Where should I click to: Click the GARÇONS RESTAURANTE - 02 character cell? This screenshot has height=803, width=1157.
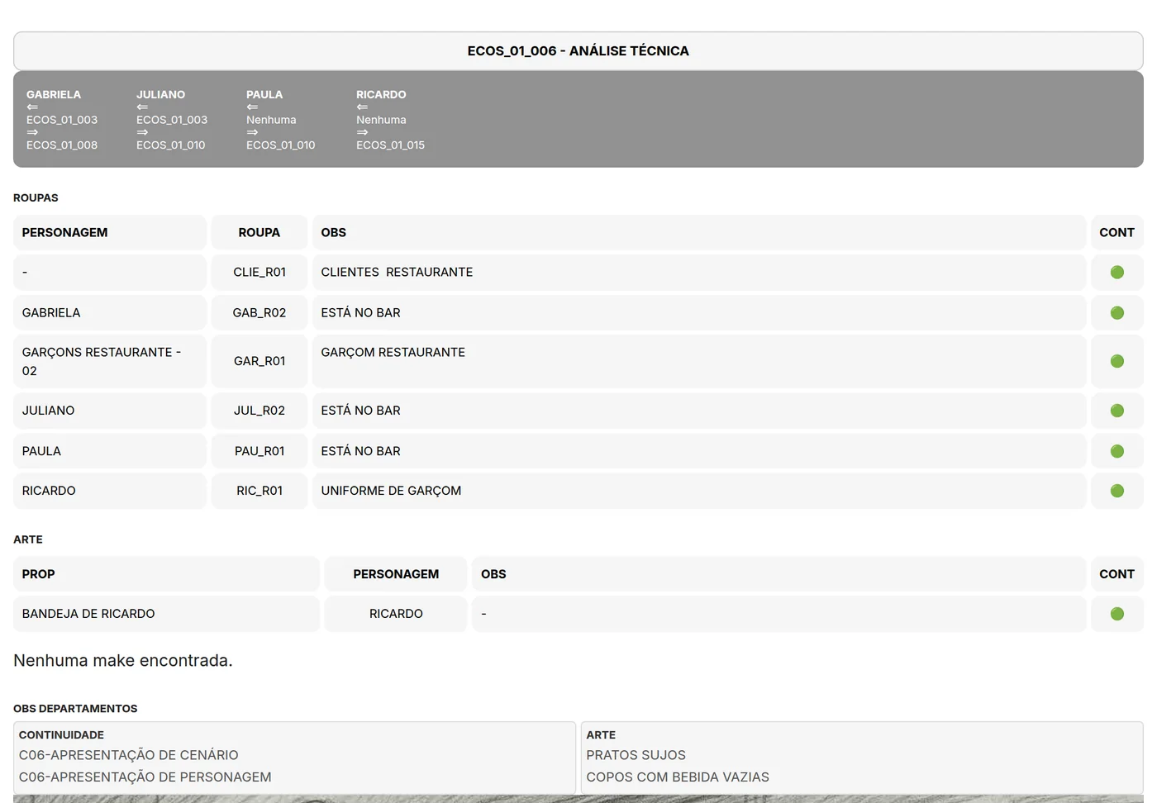110,361
